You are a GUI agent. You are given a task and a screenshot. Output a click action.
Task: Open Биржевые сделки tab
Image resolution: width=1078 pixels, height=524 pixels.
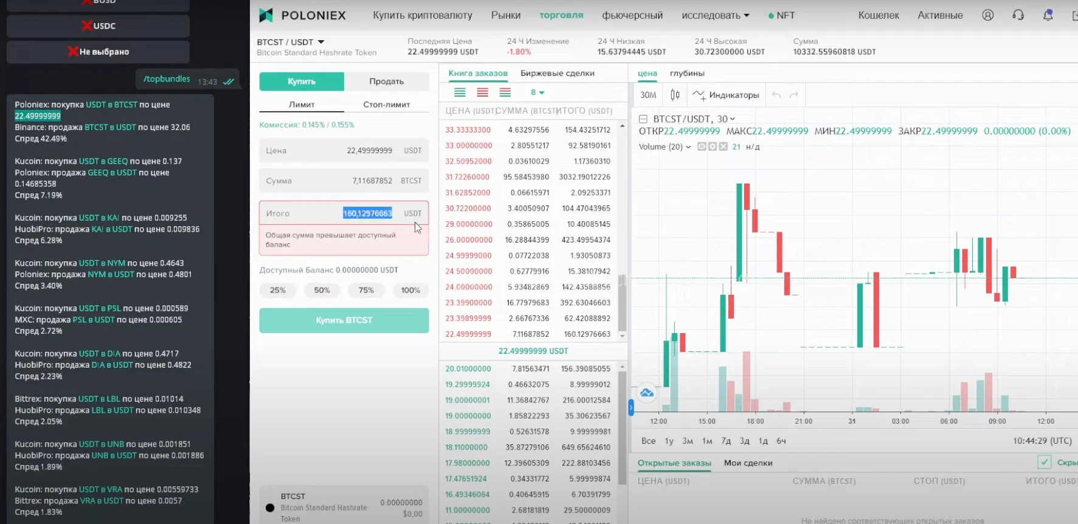(557, 73)
